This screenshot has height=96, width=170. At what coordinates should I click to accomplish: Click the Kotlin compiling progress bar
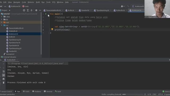click(x=133, y=94)
